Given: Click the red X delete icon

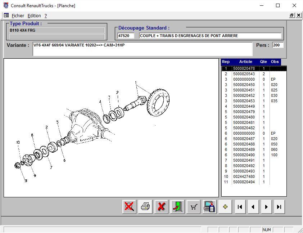Looking at the screenshot, I should 162,207.
